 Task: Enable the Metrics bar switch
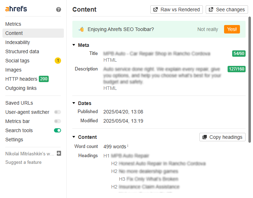57,121
